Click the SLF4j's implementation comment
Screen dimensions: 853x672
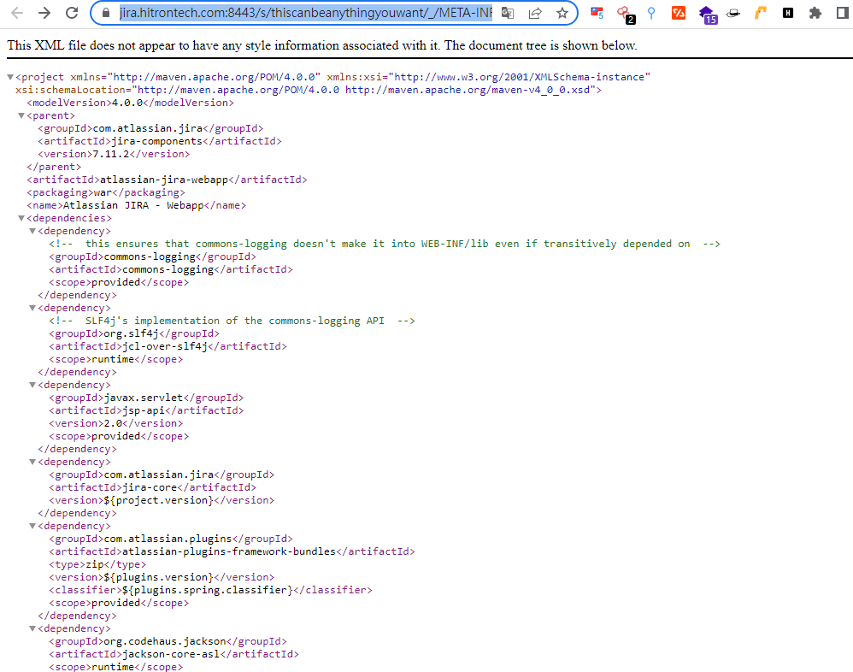point(232,321)
